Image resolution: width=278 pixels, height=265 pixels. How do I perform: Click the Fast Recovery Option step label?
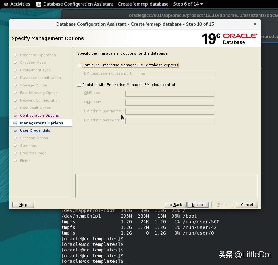(x=39, y=93)
